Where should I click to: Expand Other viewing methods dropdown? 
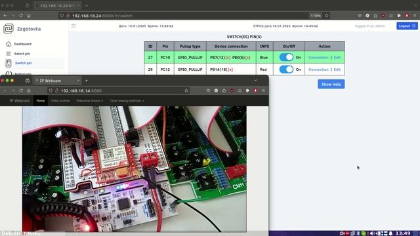[127, 100]
